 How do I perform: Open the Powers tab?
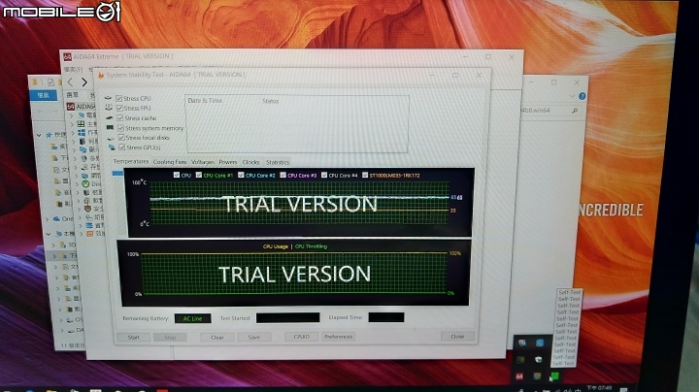coord(228,162)
